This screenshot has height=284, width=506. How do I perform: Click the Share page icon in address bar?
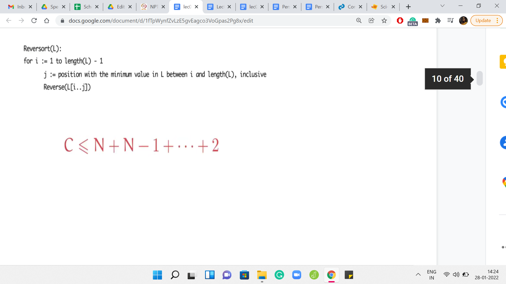[372, 21]
